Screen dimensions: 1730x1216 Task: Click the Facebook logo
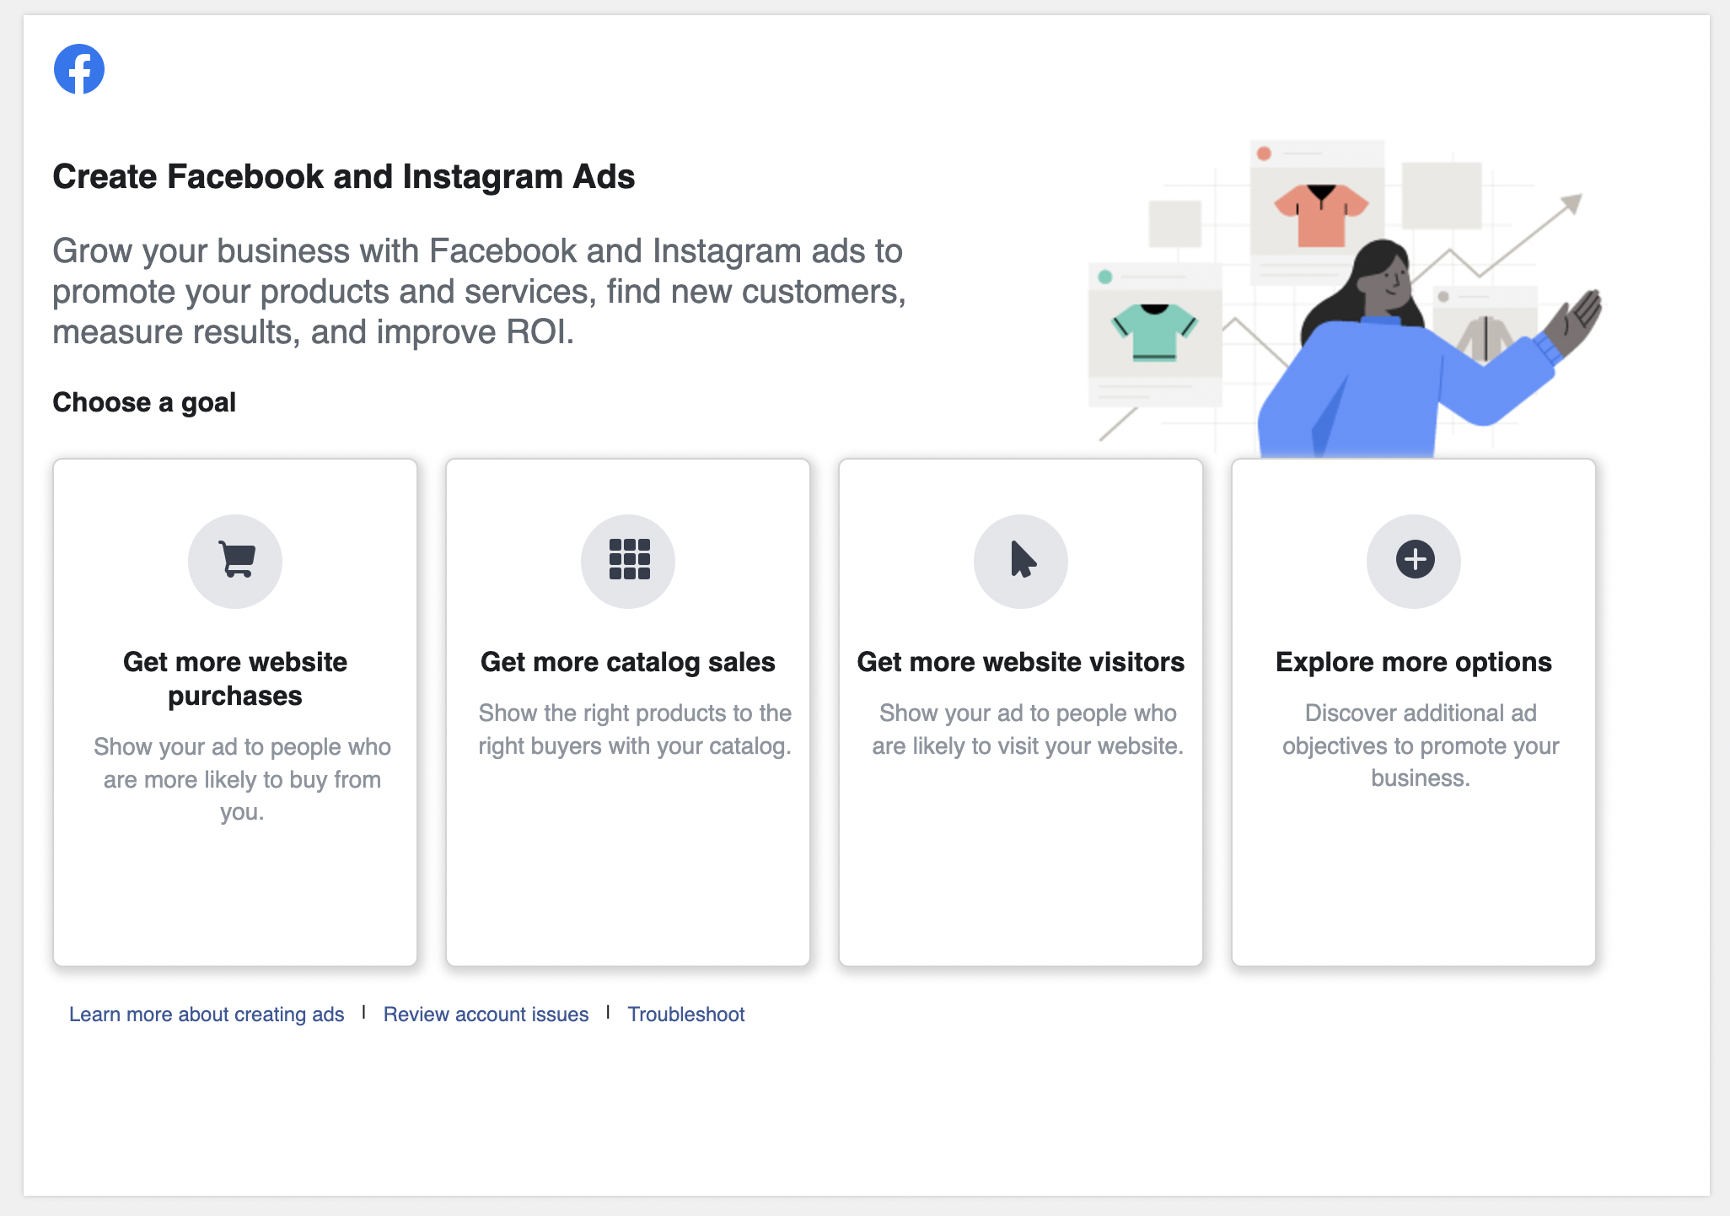click(78, 68)
